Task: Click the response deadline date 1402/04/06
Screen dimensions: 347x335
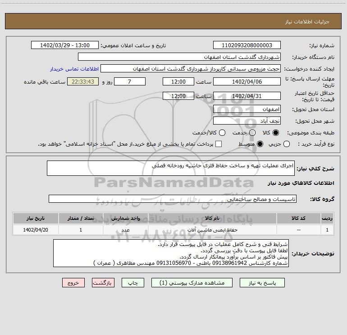Action: [247, 82]
